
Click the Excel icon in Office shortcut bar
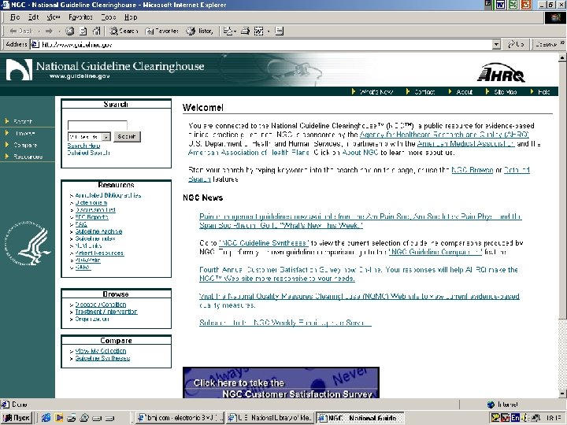[513, 5]
